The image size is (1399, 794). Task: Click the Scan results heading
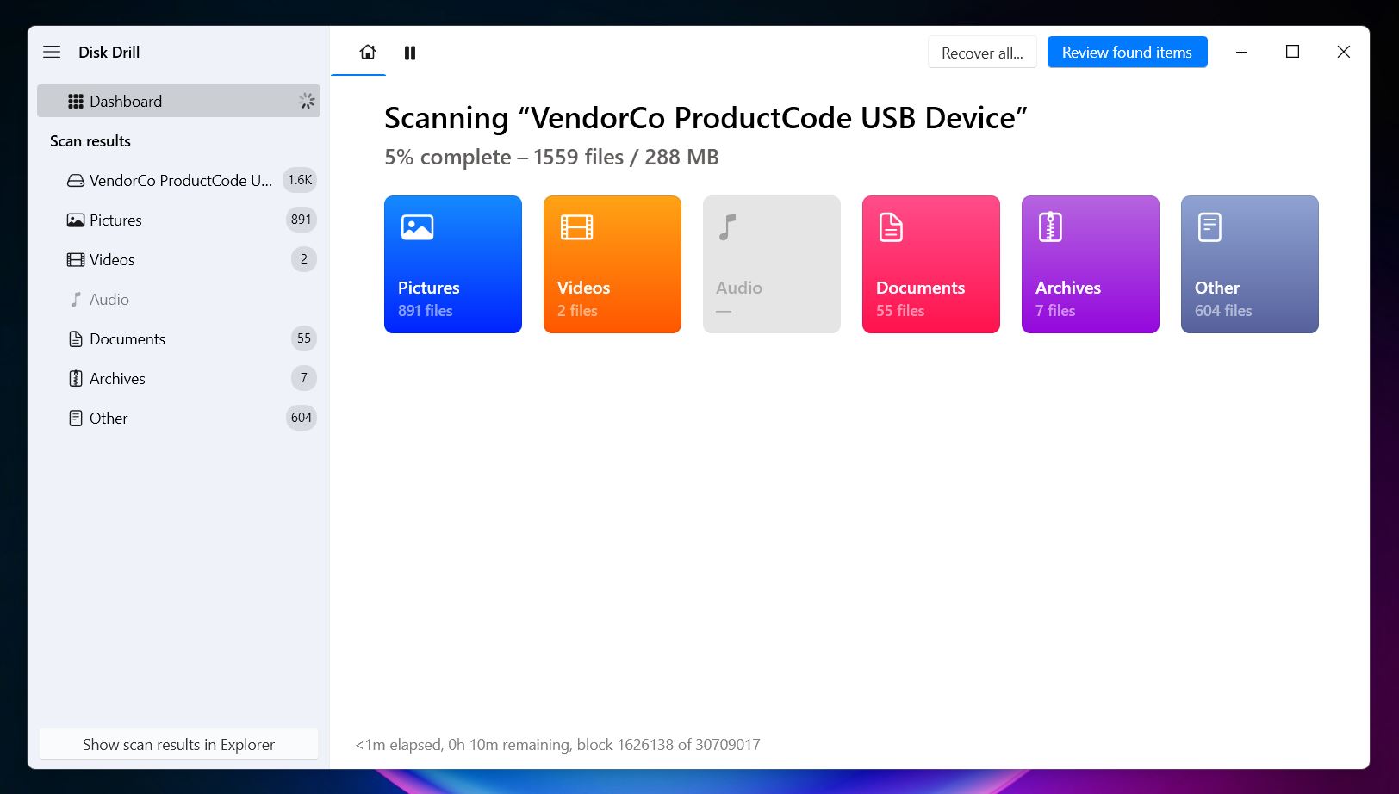click(x=90, y=141)
